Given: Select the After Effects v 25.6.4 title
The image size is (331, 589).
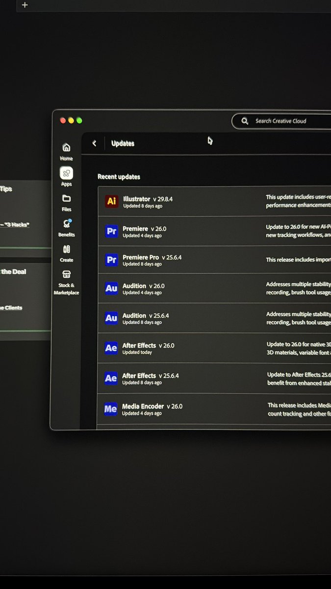Looking at the screenshot, I should [x=151, y=376].
